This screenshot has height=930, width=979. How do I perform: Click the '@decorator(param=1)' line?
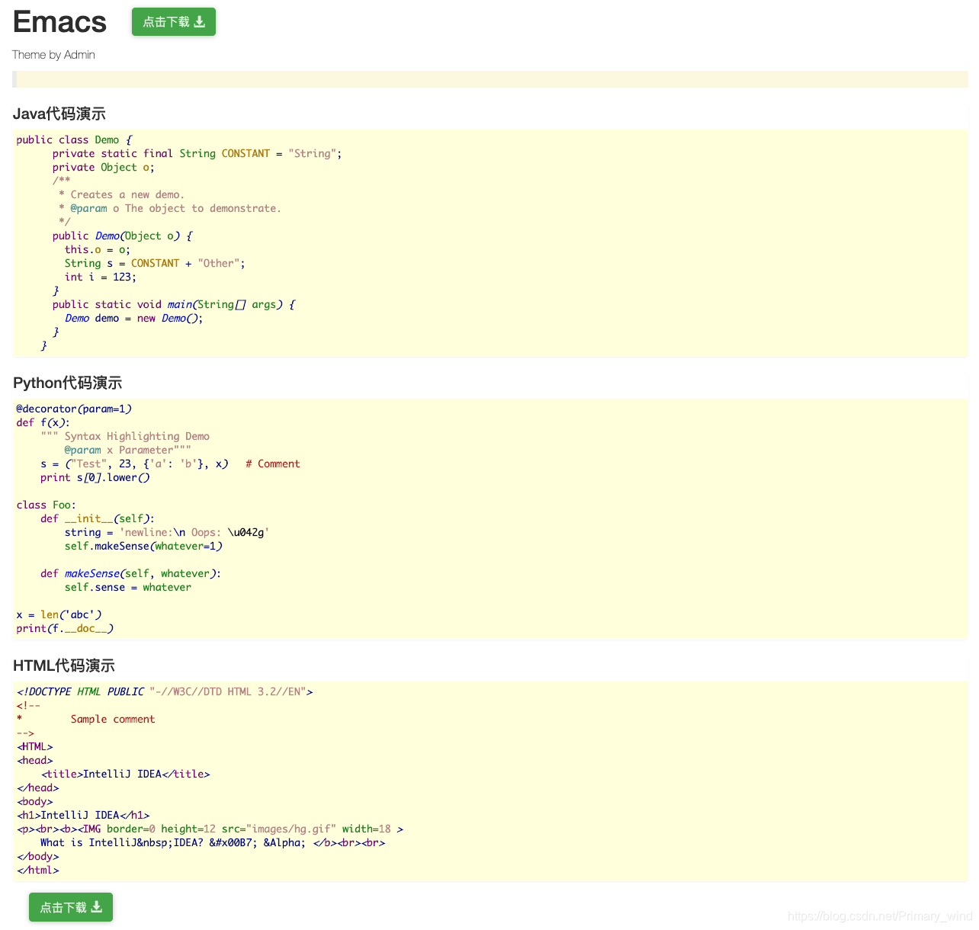[74, 409]
